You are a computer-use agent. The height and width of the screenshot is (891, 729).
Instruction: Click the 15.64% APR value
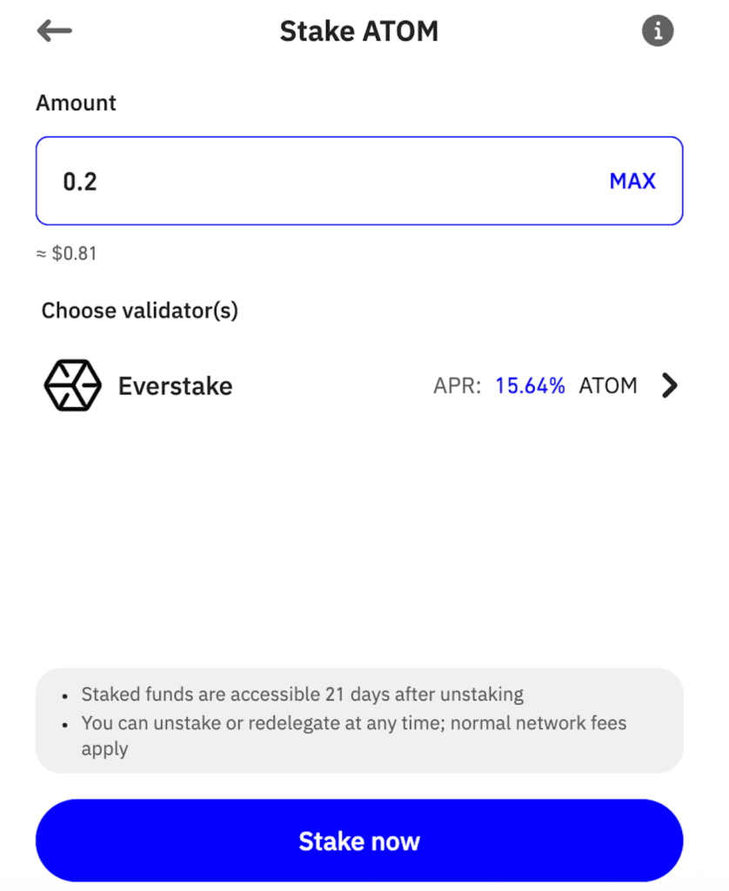(530, 385)
